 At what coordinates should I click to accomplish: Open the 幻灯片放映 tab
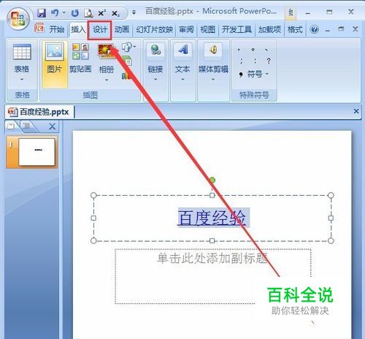tap(155, 29)
